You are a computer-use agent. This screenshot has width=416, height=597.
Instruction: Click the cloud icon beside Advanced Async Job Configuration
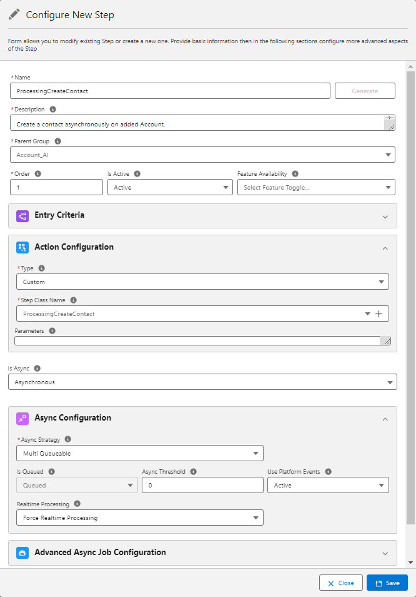[22, 553]
